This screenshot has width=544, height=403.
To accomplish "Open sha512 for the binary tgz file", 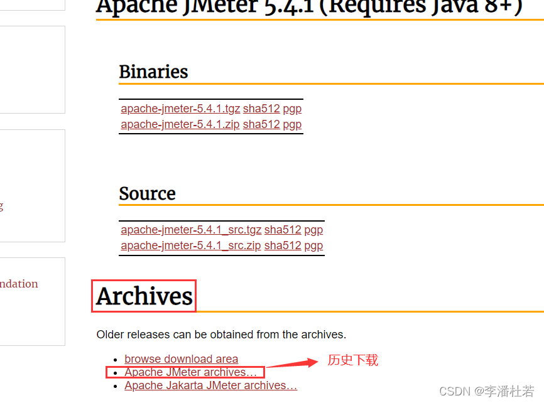I will point(261,109).
